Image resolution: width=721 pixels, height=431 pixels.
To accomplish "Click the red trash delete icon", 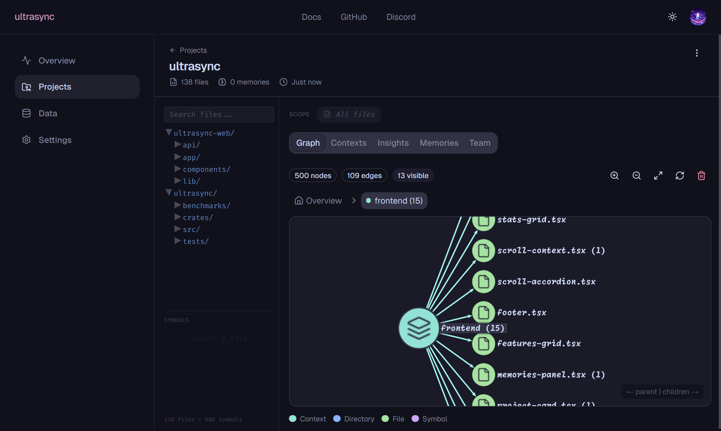I will point(701,176).
